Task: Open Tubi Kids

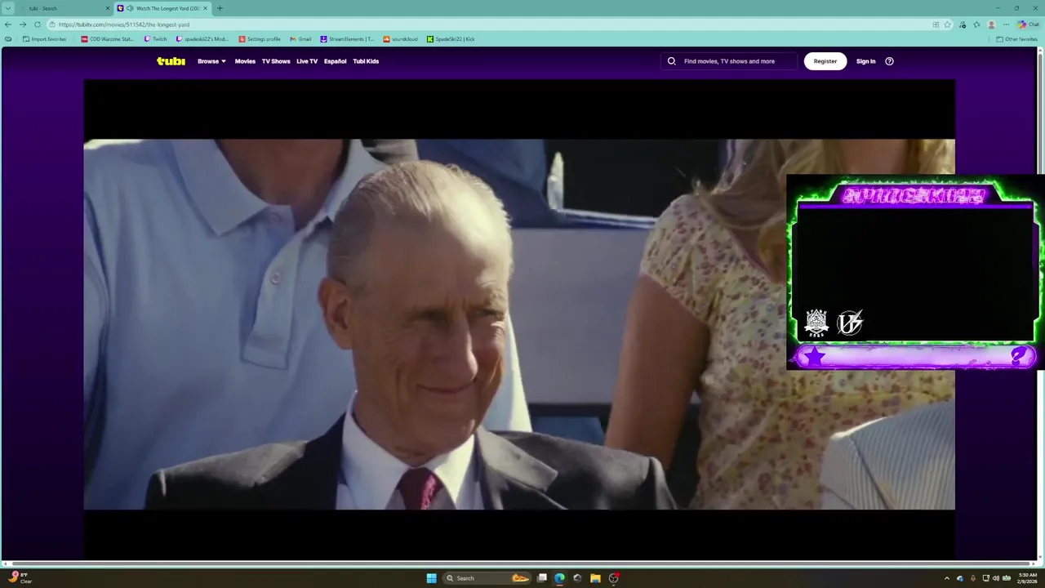Action: (x=366, y=61)
